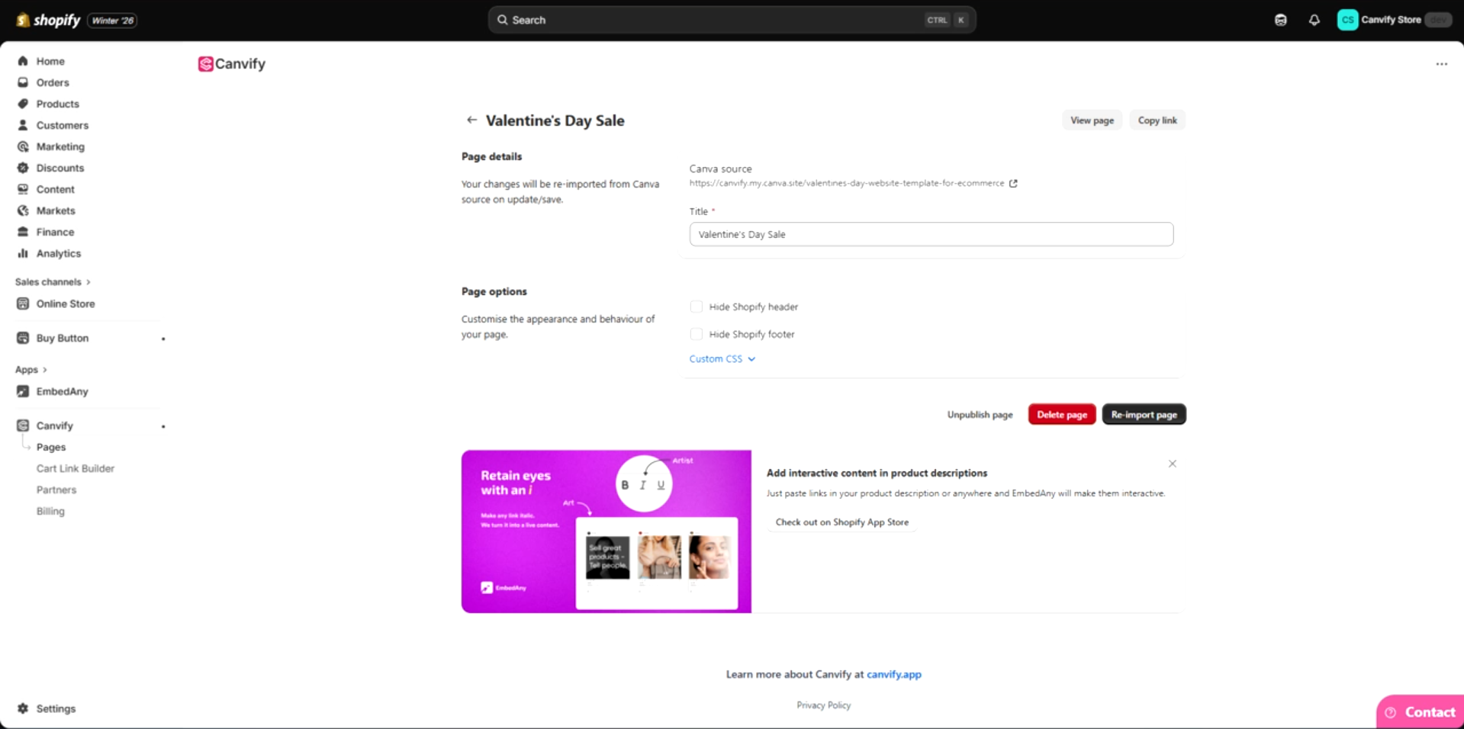Click the red Delete page button
The width and height of the screenshot is (1464, 729).
click(1061, 414)
